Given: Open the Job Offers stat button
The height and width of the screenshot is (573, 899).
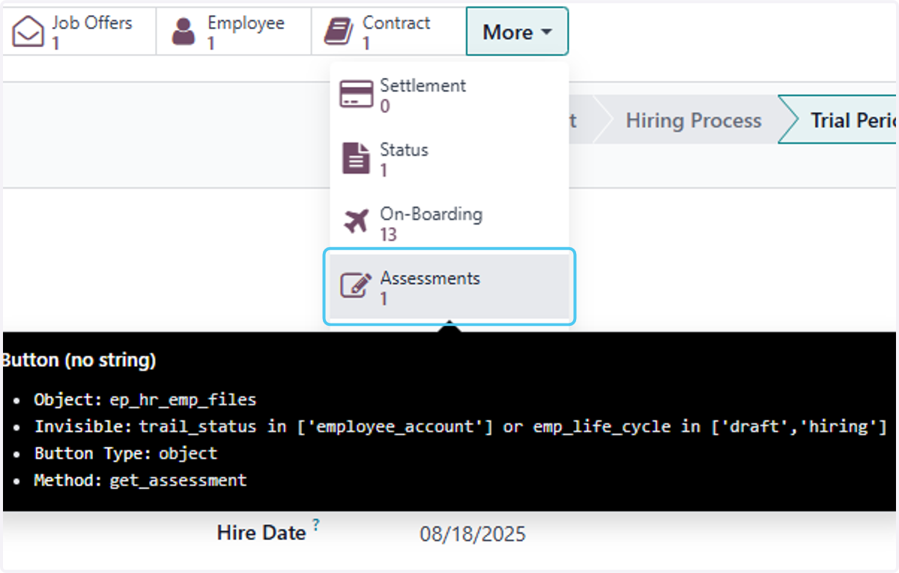Looking at the screenshot, I should tap(79, 32).
